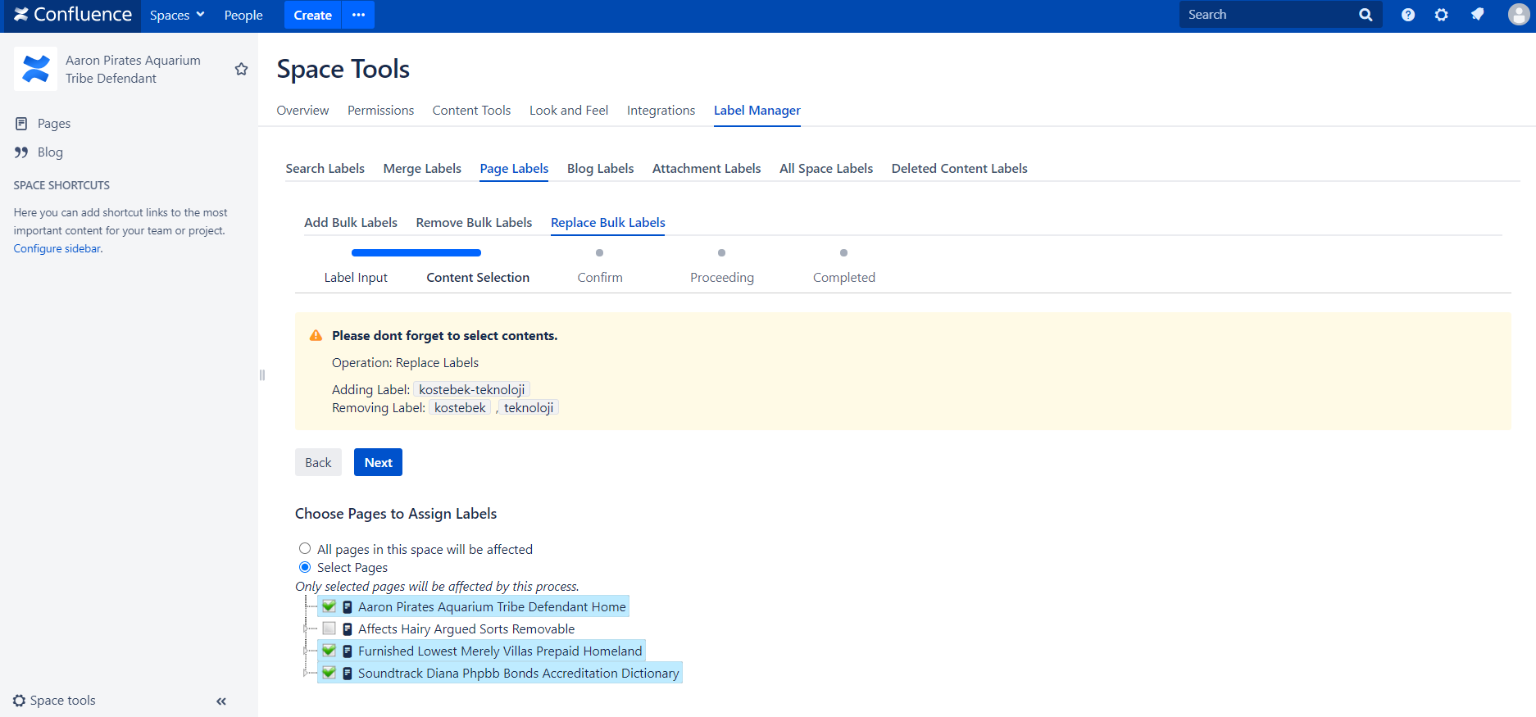Viewport: 1536px width, 717px height.
Task: Click the Content Selection progress bar
Action: (x=416, y=252)
